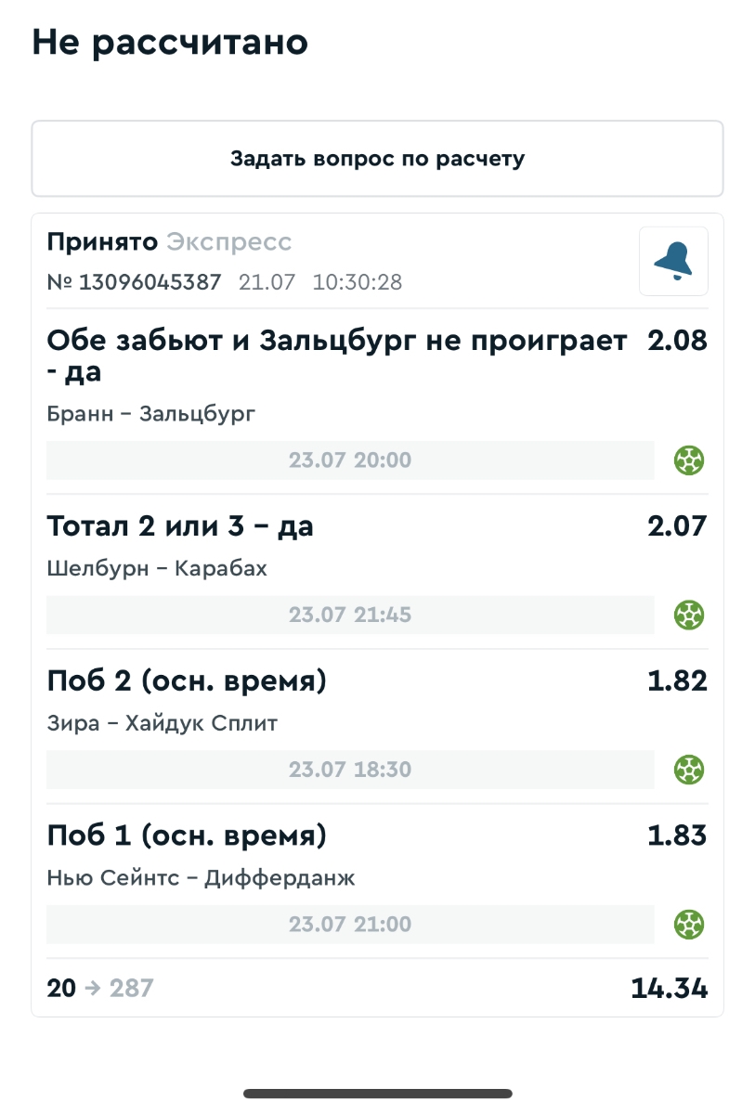
Task: Open the Бранн – Зальцбург match
Action: pyautogui.click(x=150, y=414)
